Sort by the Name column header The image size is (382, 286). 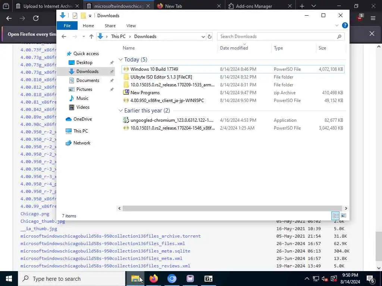pos(129,48)
